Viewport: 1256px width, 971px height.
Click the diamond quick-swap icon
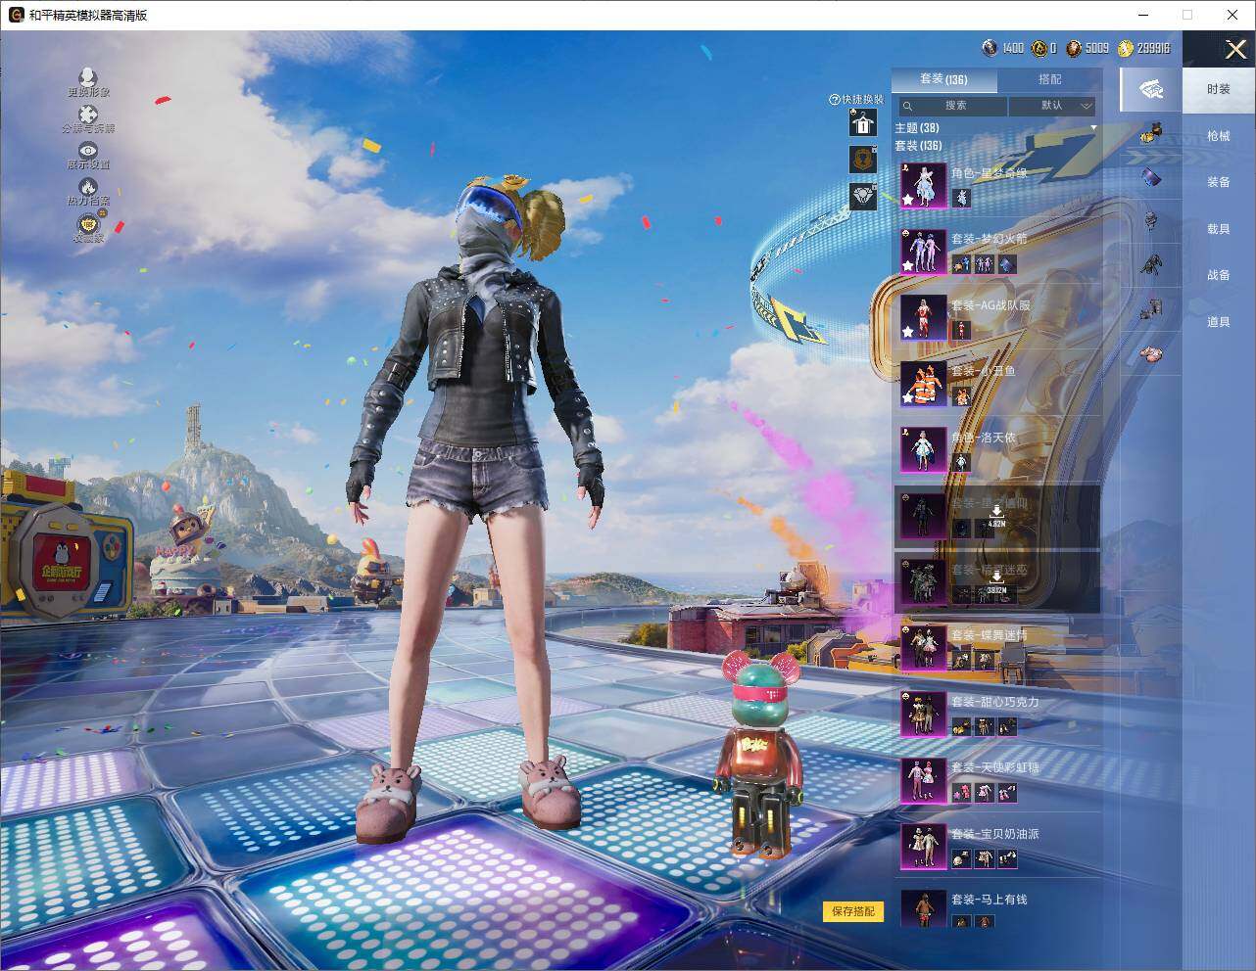click(862, 196)
